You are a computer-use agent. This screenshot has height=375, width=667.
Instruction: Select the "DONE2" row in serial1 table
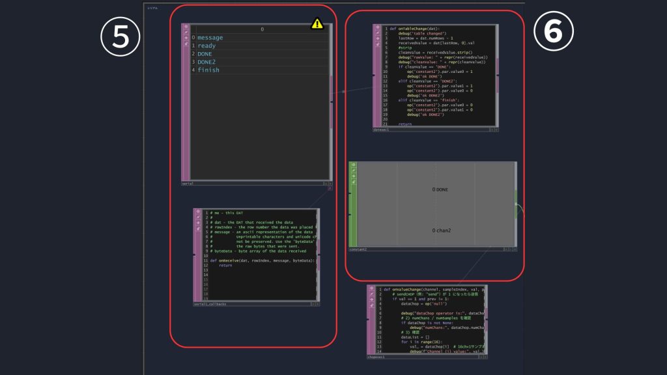pos(208,62)
